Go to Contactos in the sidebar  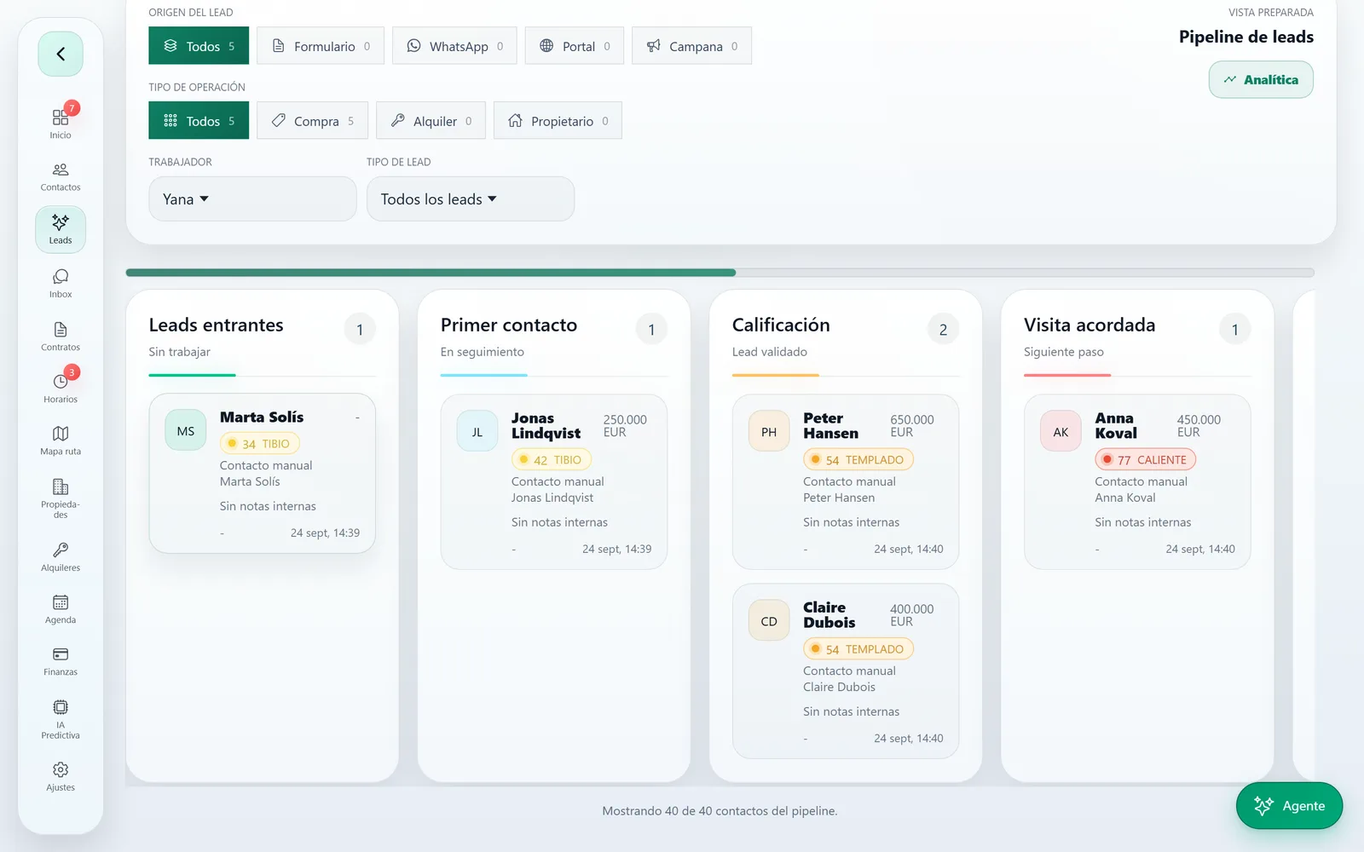pos(61,176)
